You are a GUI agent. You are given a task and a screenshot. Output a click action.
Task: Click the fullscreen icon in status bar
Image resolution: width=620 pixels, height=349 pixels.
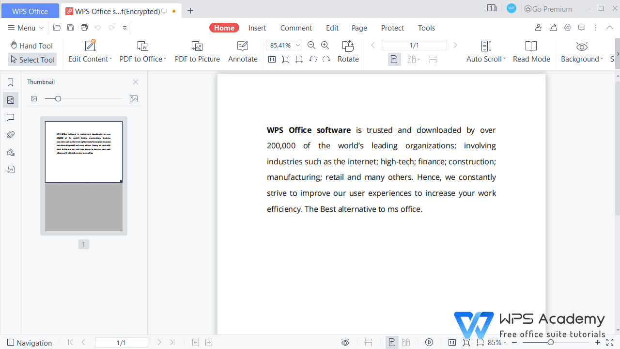[x=610, y=343]
